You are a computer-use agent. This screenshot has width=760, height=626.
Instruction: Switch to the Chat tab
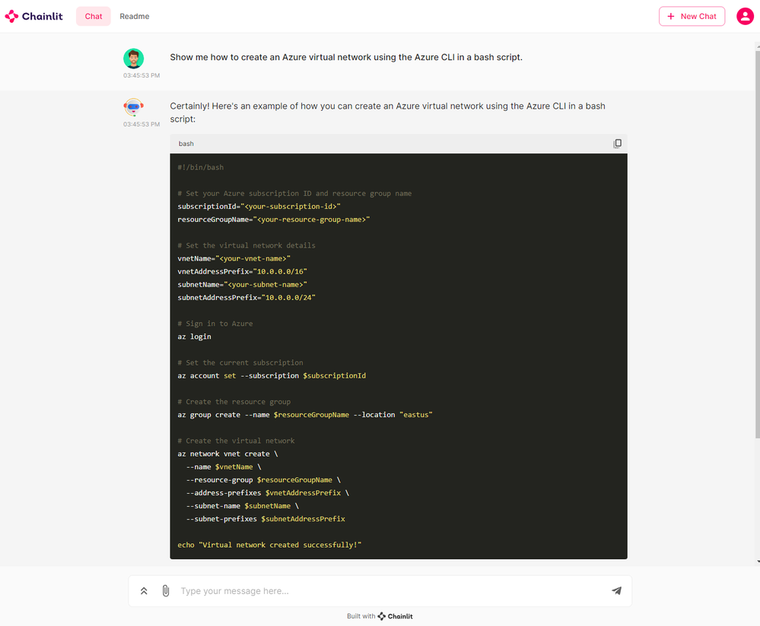pyautogui.click(x=94, y=16)
